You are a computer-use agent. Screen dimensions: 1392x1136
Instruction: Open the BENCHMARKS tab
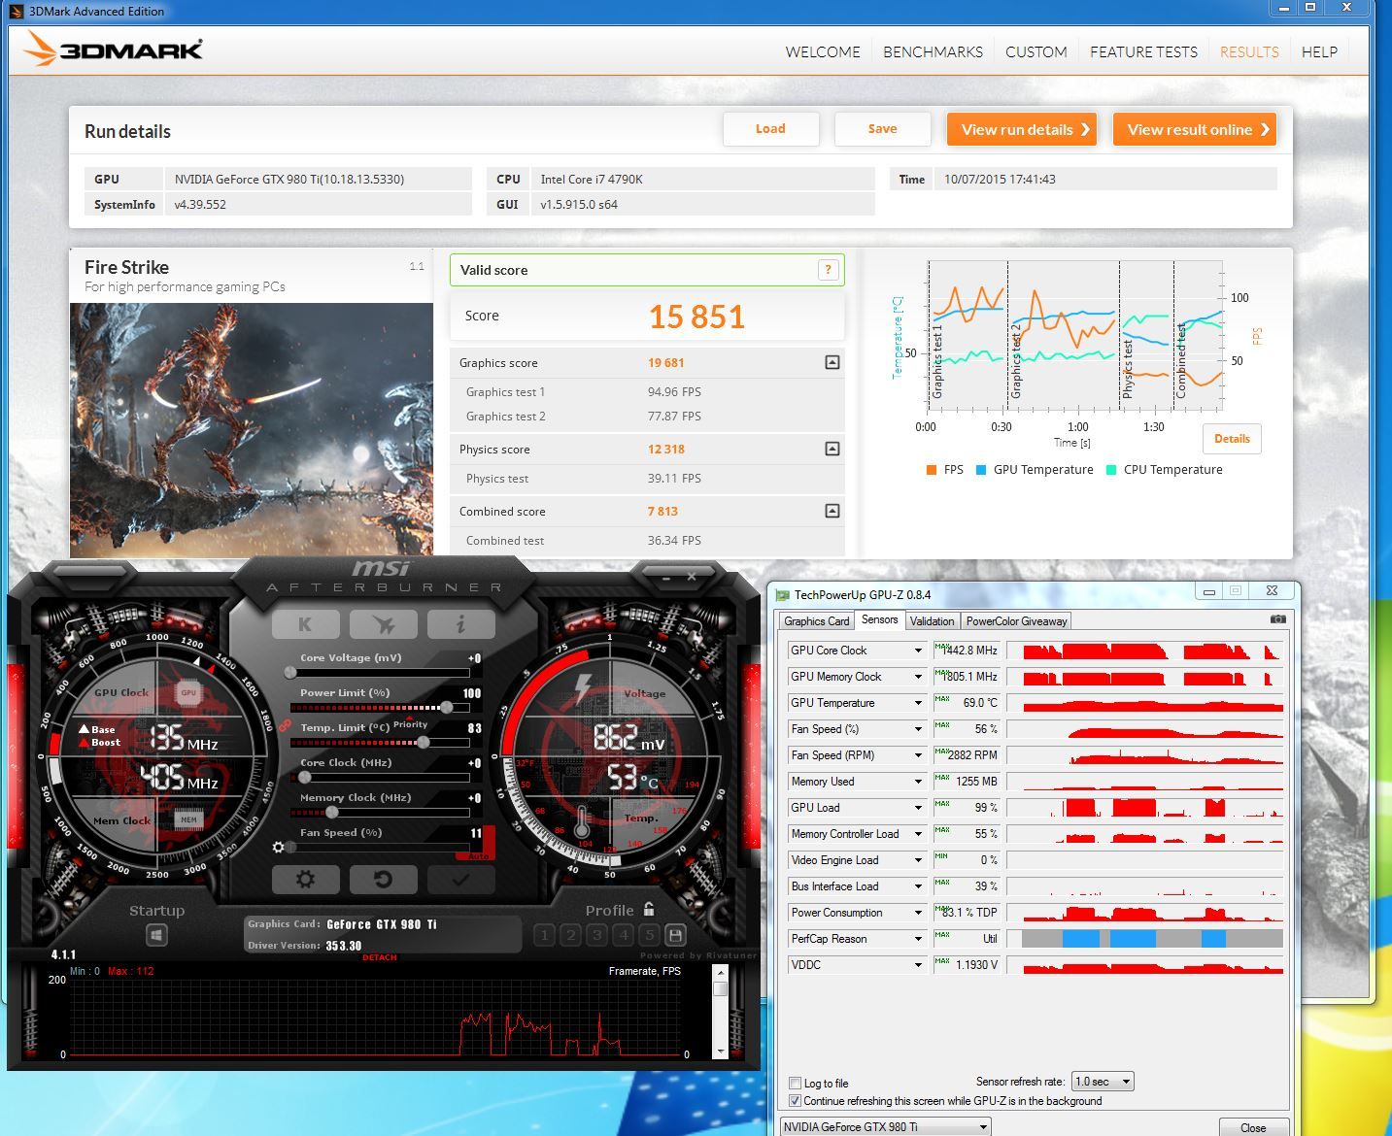pyautogui.click(x=933, y=51)
